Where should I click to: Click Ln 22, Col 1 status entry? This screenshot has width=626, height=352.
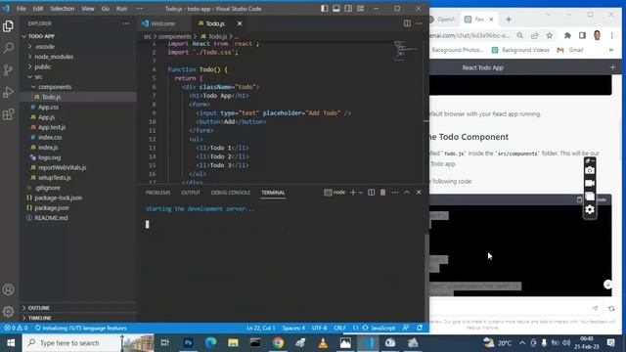click(261, 329)
